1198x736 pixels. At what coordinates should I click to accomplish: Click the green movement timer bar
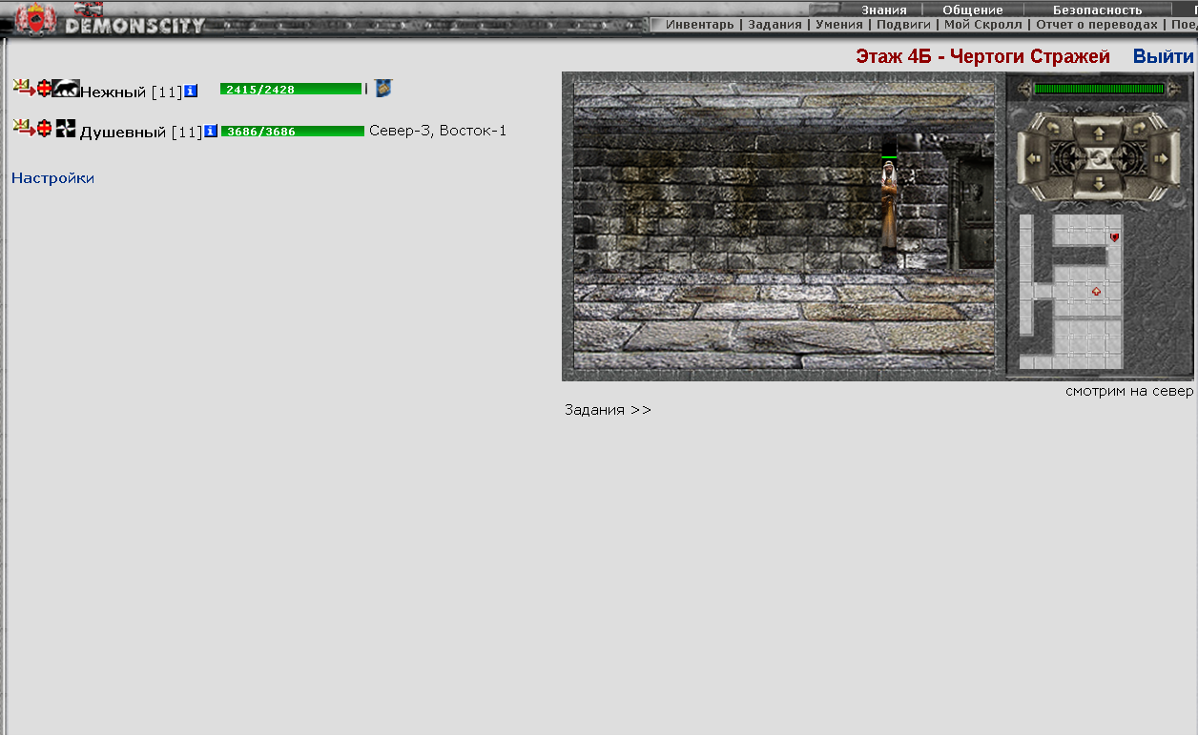[1099, 89]
